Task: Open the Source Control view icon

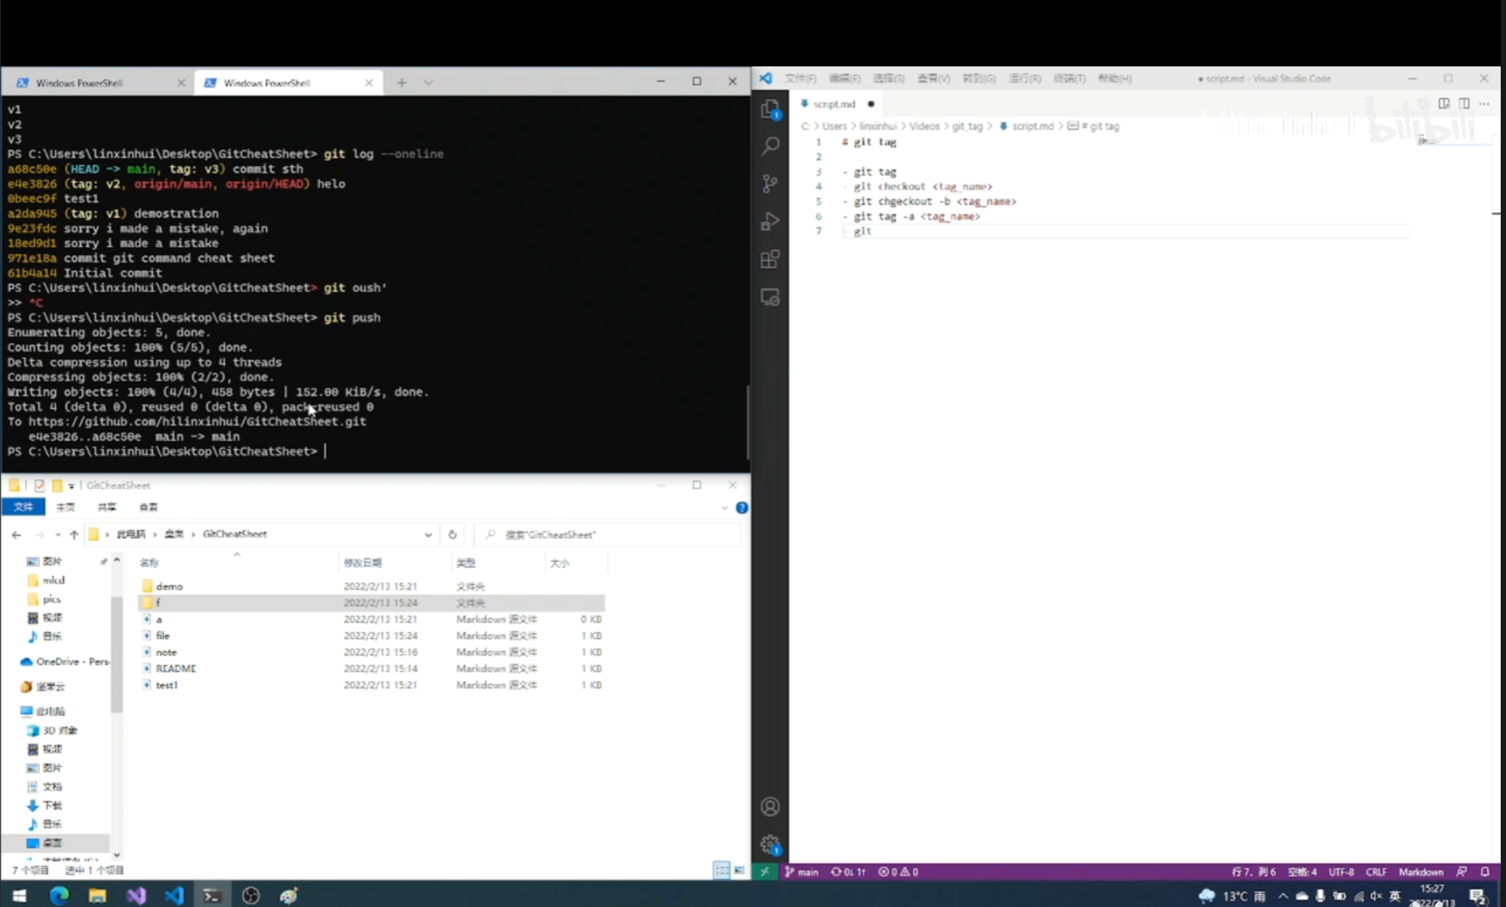Action: point(770,183)
